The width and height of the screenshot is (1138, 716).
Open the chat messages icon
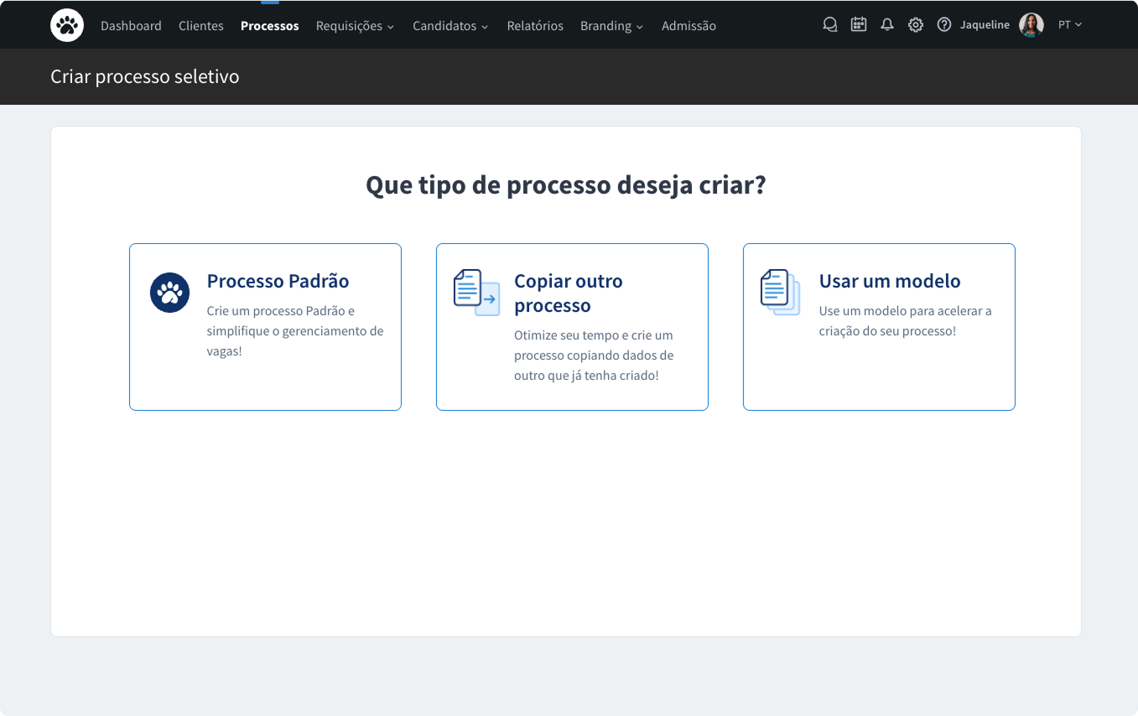(x=829, y=24)
